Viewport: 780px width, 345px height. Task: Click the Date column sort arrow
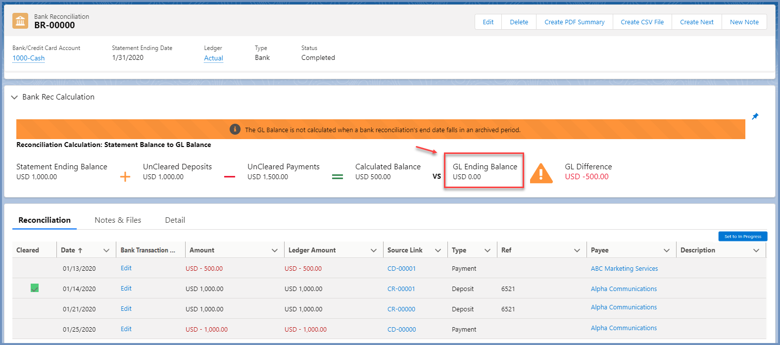(80, 250)
